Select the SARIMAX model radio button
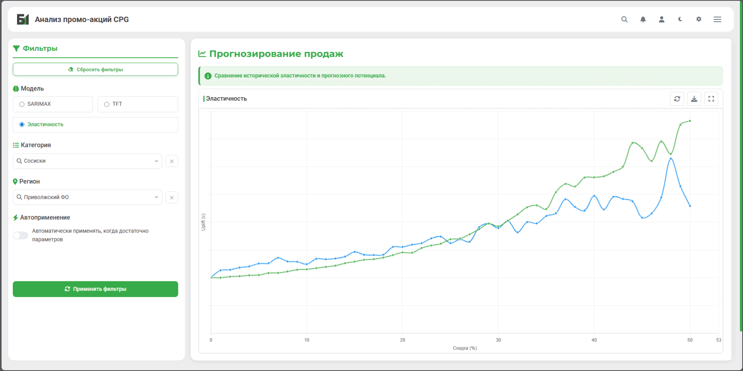743x371 pixels. pos(22,104)
